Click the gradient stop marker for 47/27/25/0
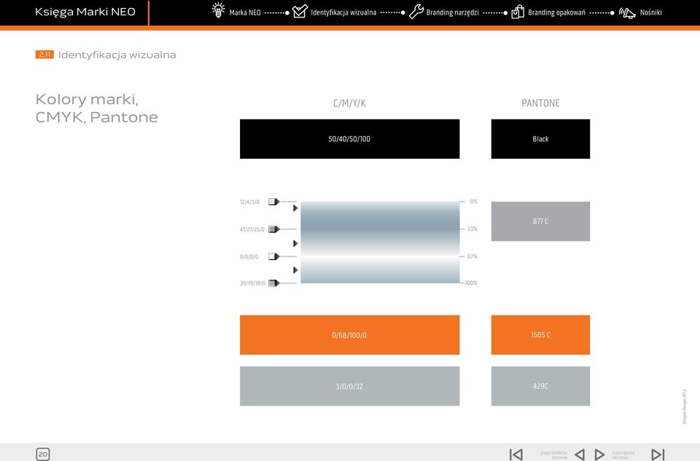Screen dimensions: 700x461 coord(273,229)
